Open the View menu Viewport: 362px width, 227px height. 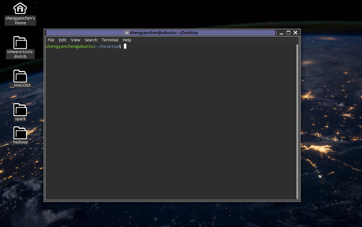coord(75,40)
